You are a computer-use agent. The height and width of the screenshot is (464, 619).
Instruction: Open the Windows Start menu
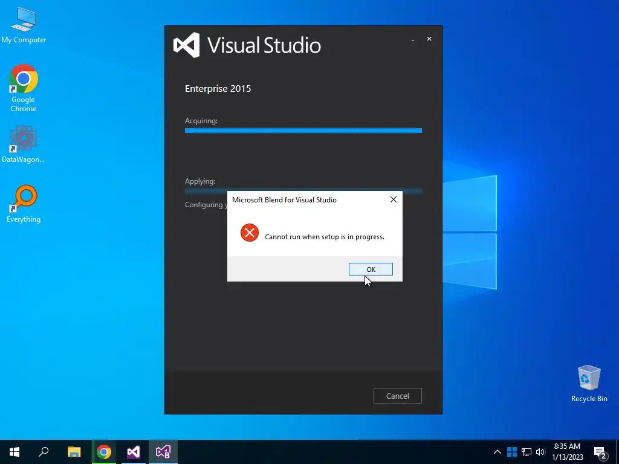point(15,452)
